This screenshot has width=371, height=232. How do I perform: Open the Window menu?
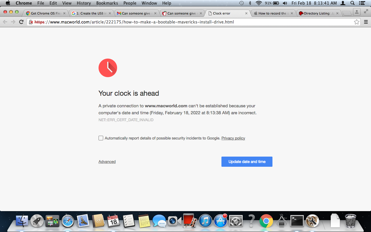(x=149, y=3)
